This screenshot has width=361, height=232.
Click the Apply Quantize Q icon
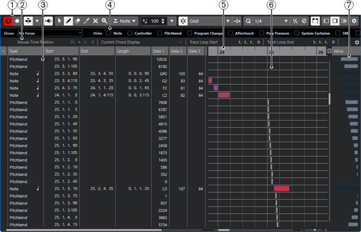click(248, 21)
